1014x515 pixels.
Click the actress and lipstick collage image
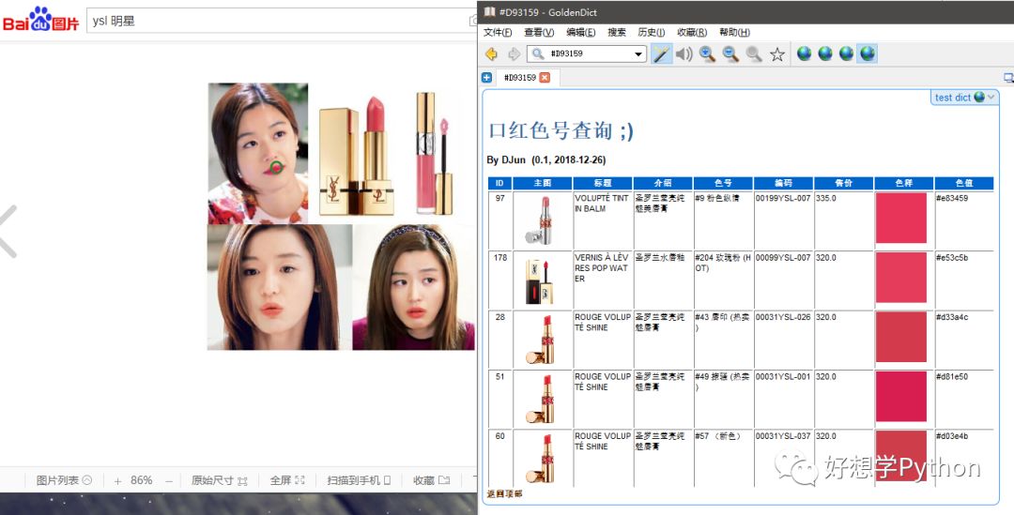tap(341, 217)
